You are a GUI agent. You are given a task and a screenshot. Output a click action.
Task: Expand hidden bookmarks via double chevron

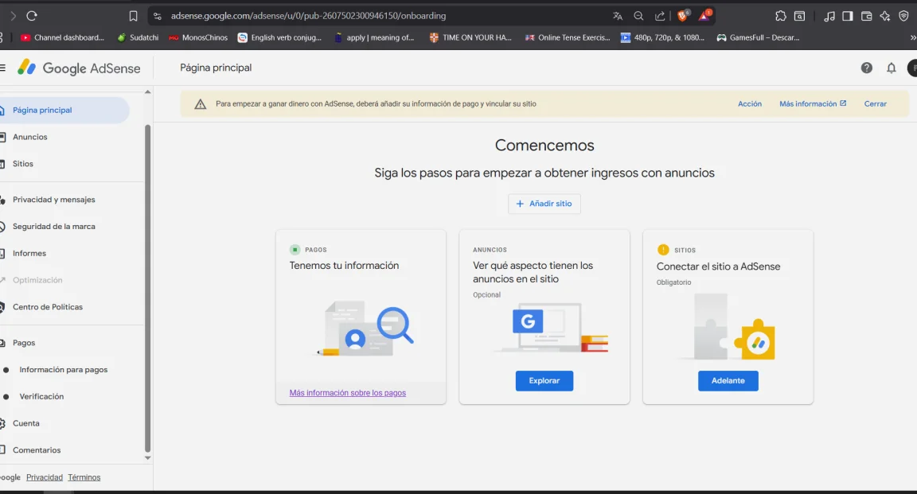coord(912,37)
